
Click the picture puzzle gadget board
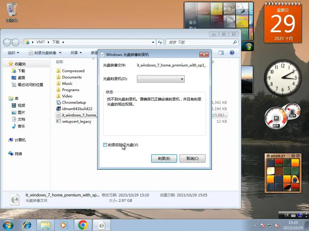click(x=283, y=175)
